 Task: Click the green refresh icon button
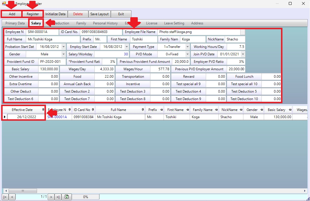pos(67,197)
